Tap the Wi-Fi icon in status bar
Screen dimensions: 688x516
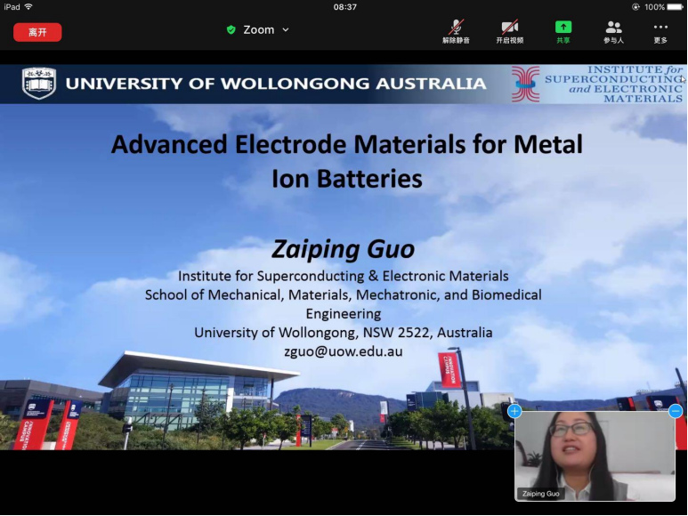[x=28, y=6]
